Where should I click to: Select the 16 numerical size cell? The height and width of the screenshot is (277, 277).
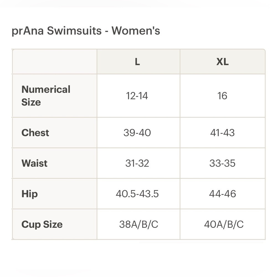tap(223, 96)
